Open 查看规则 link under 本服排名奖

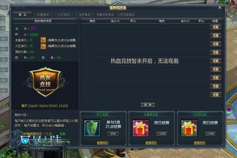coord(151,143)
